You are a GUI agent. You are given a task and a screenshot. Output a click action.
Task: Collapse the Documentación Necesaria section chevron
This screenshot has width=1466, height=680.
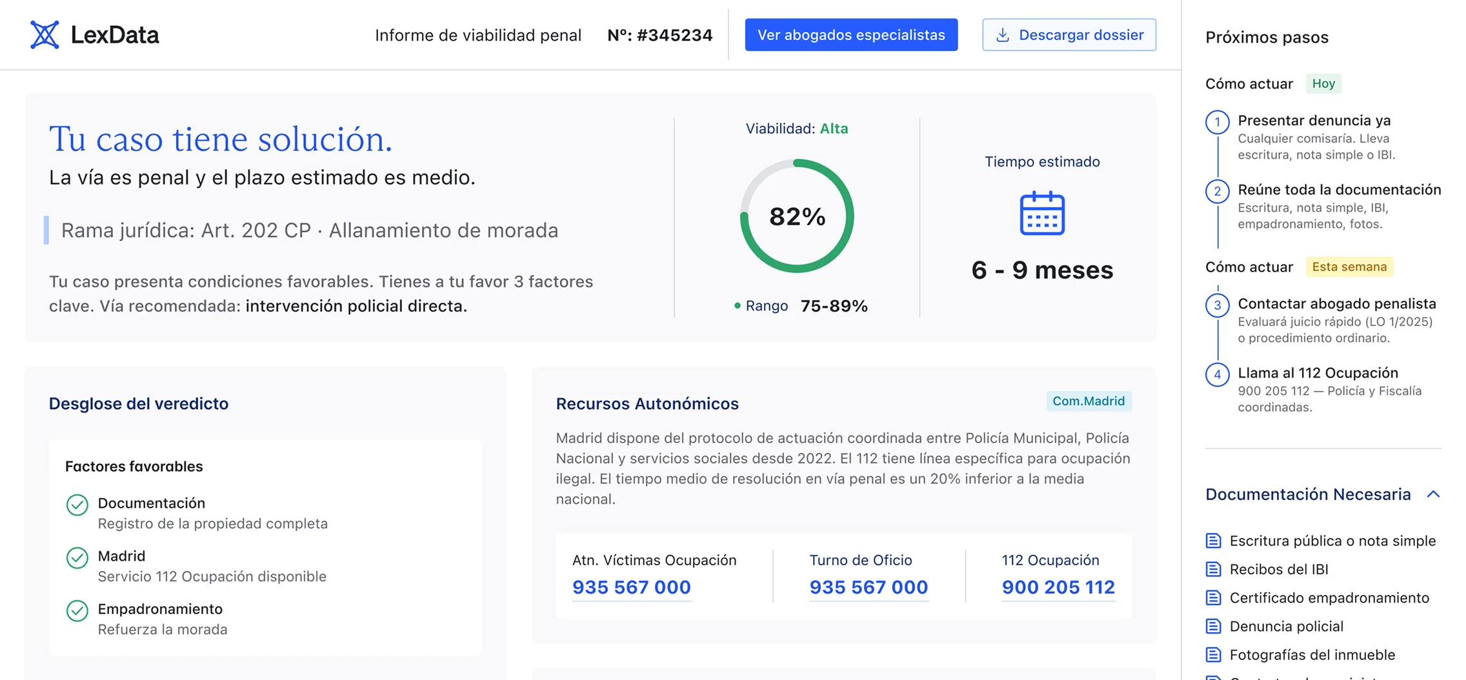[x=1433, y=494]
